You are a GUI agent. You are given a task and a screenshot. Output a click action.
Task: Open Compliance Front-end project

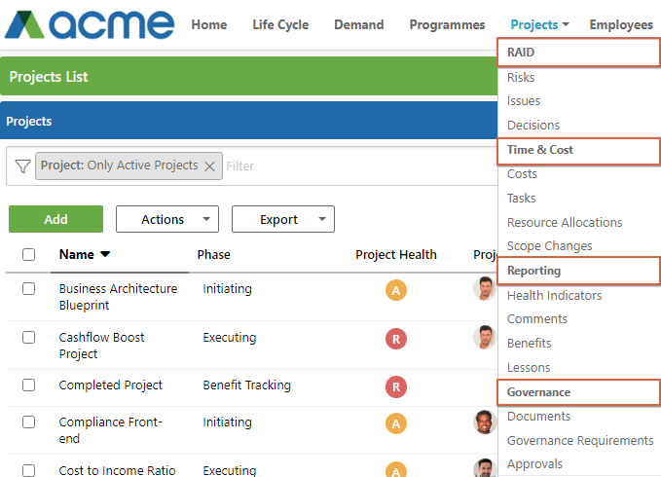click(110, 430)
